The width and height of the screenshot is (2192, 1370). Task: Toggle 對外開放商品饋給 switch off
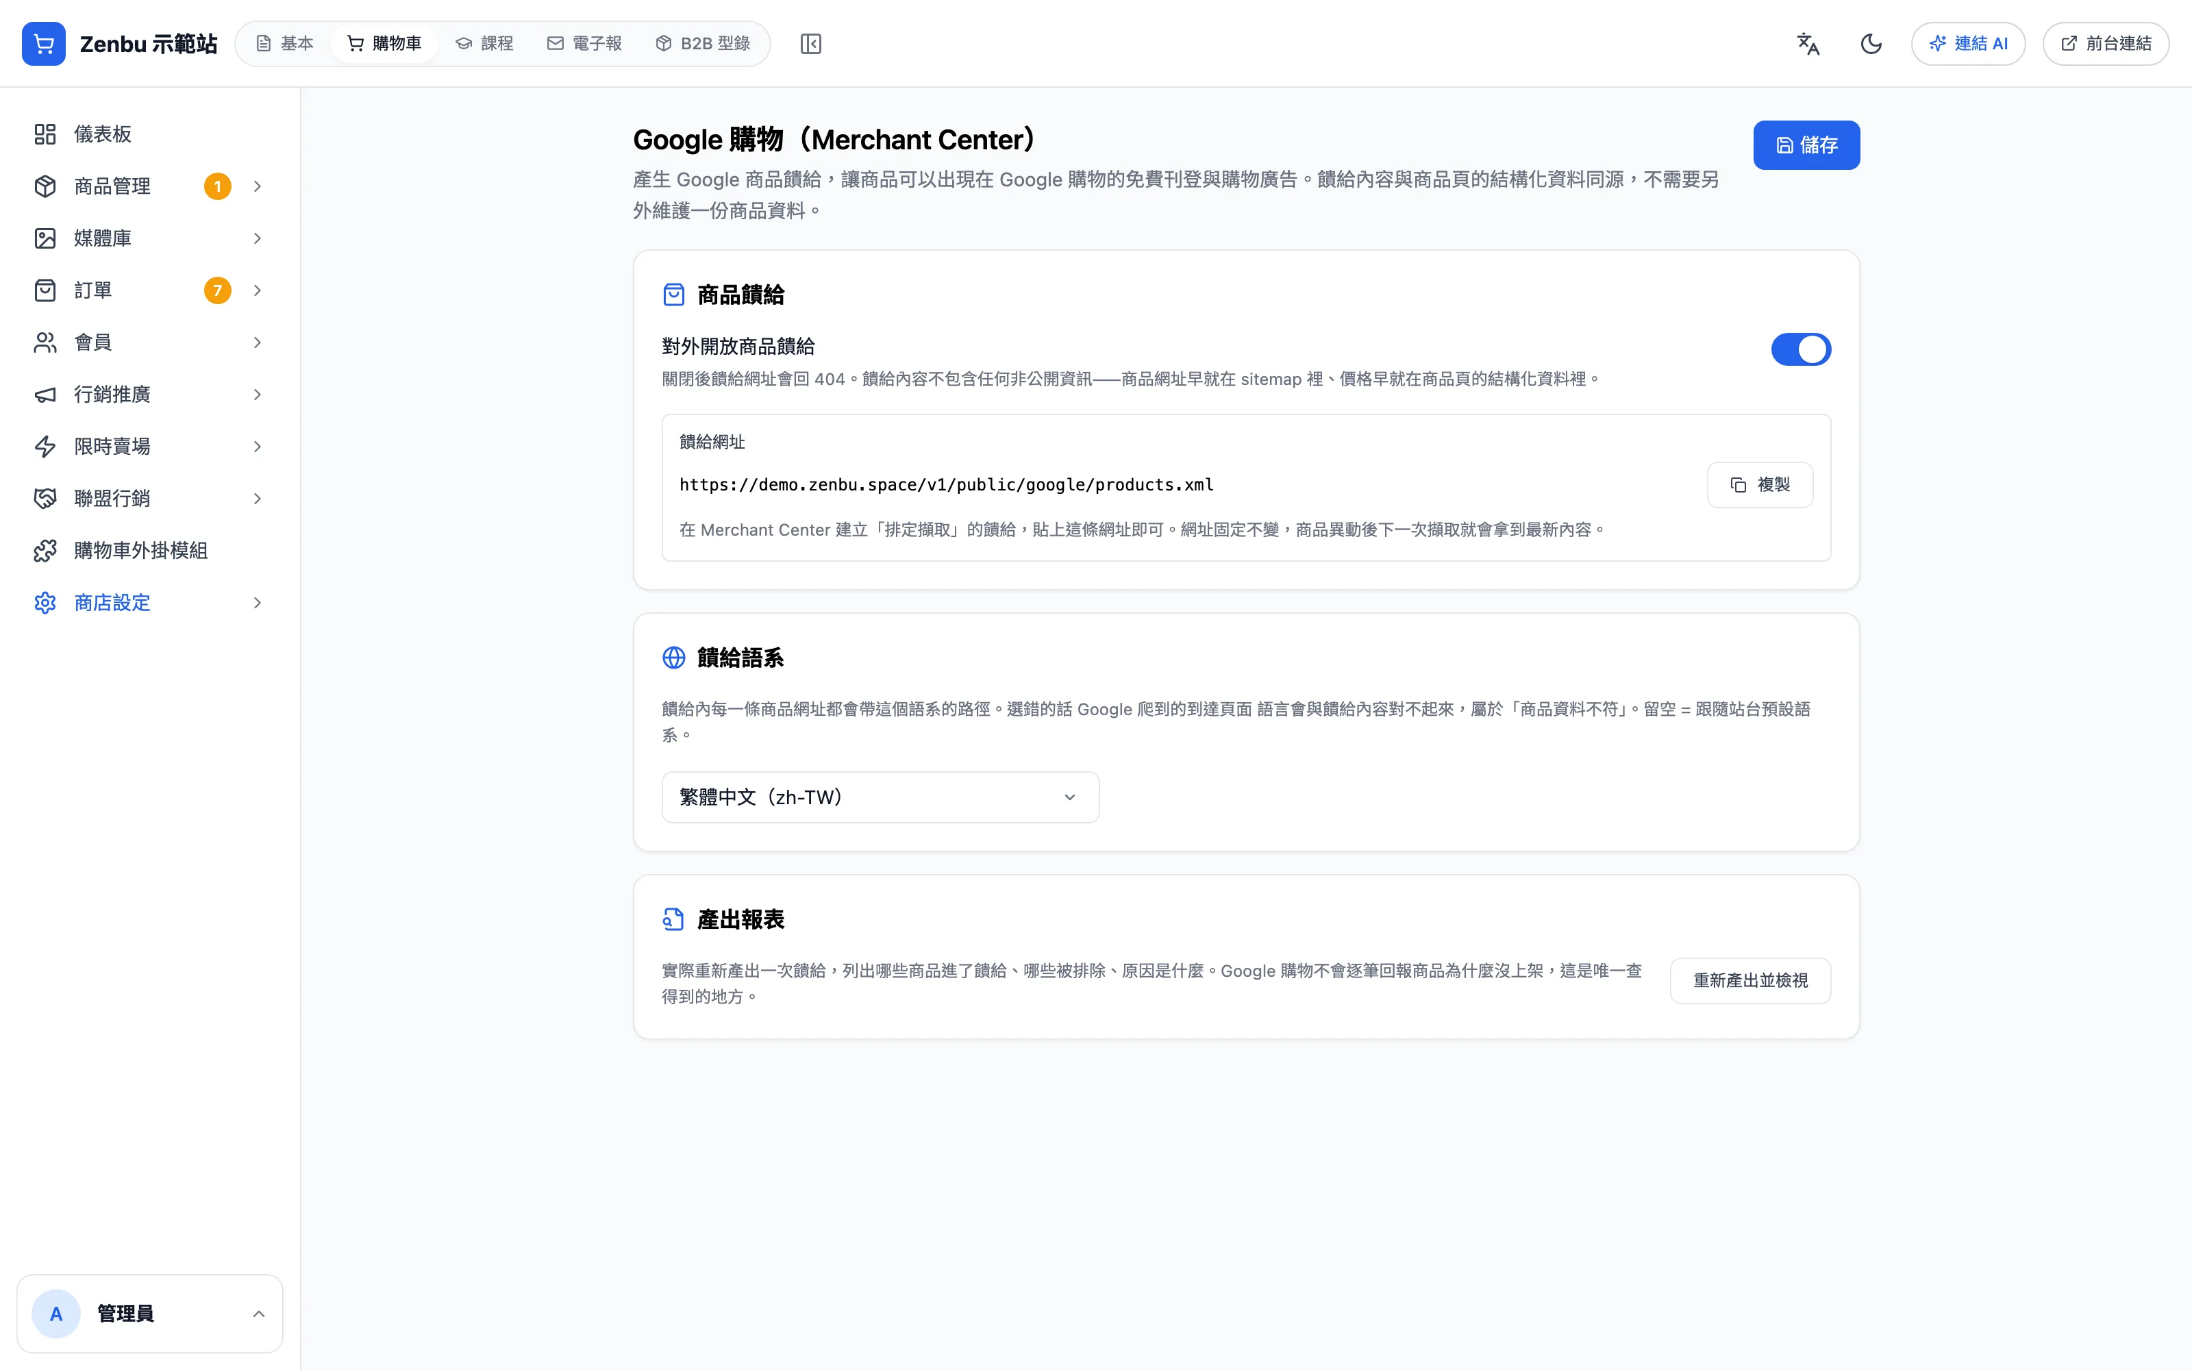click(1801, 349)
